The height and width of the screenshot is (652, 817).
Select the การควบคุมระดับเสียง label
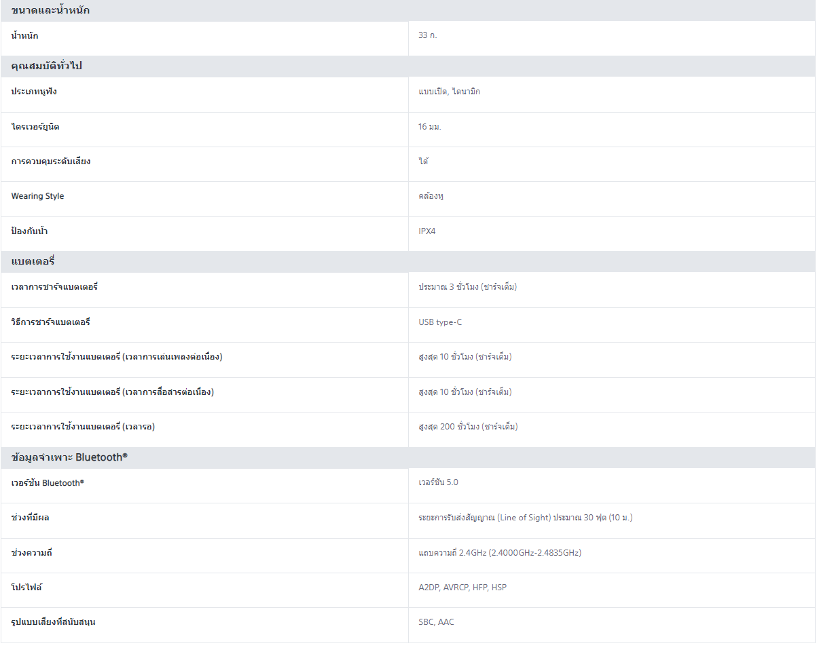[x=51, y=161]
